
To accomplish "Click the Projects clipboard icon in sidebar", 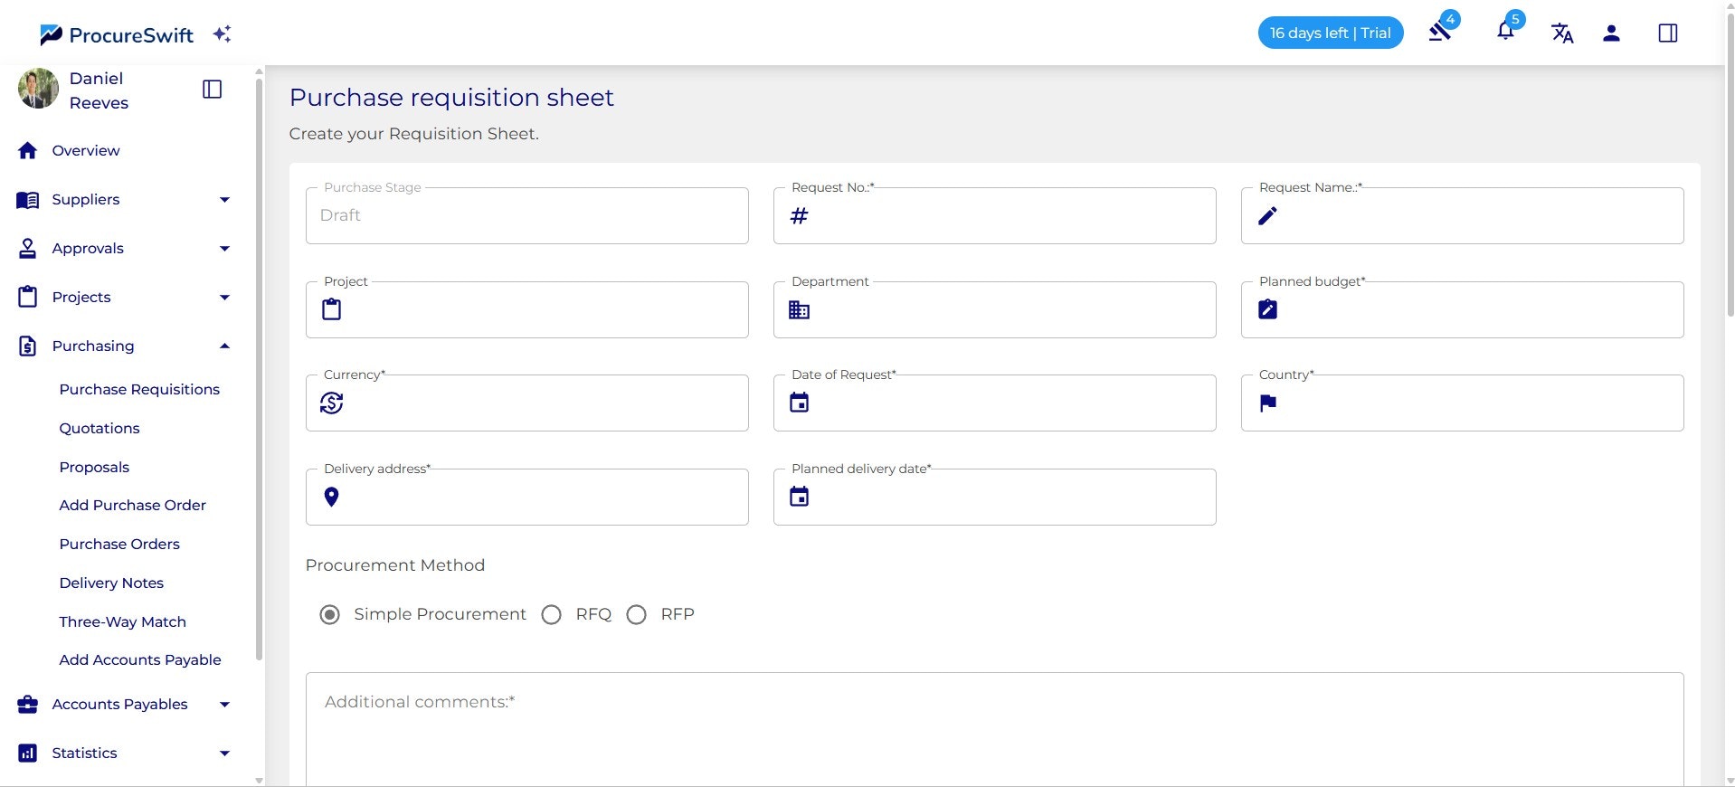I will [x=28, y=297].
